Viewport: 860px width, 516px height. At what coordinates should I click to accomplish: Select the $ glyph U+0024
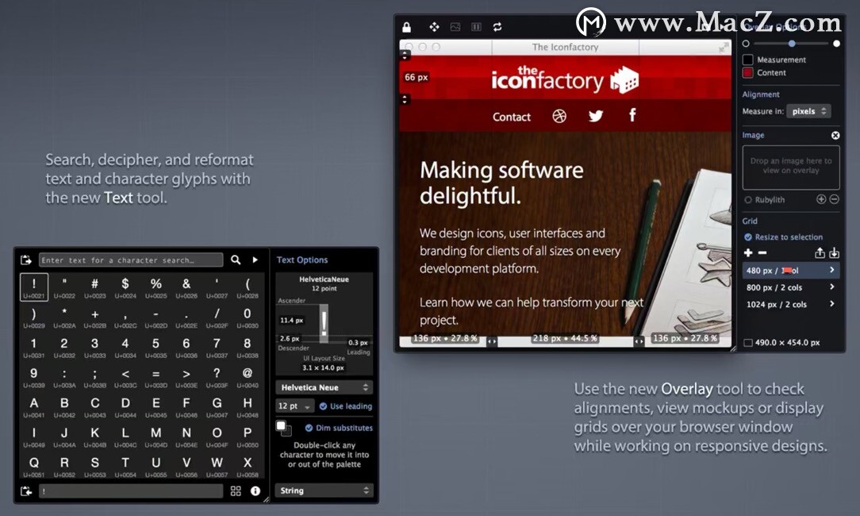coord(125,287)
